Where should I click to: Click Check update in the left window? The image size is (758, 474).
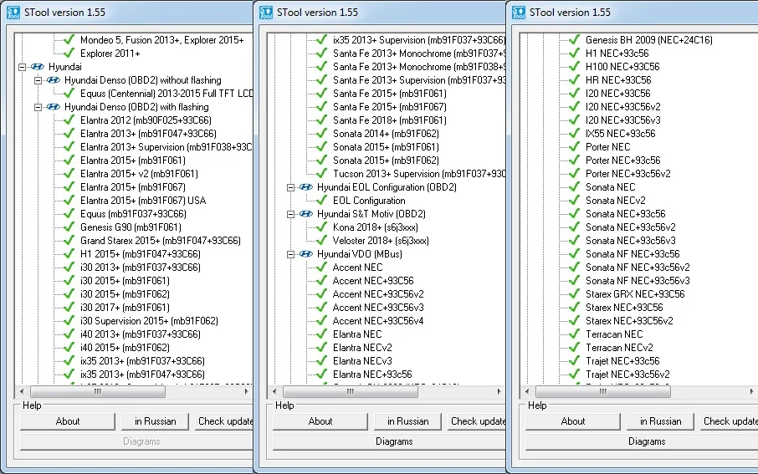point(224,421)
